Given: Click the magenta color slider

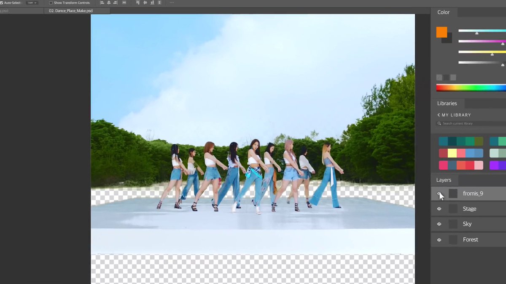Looking at the screenshot, I should pyautogui.click(x=482, y=41).
